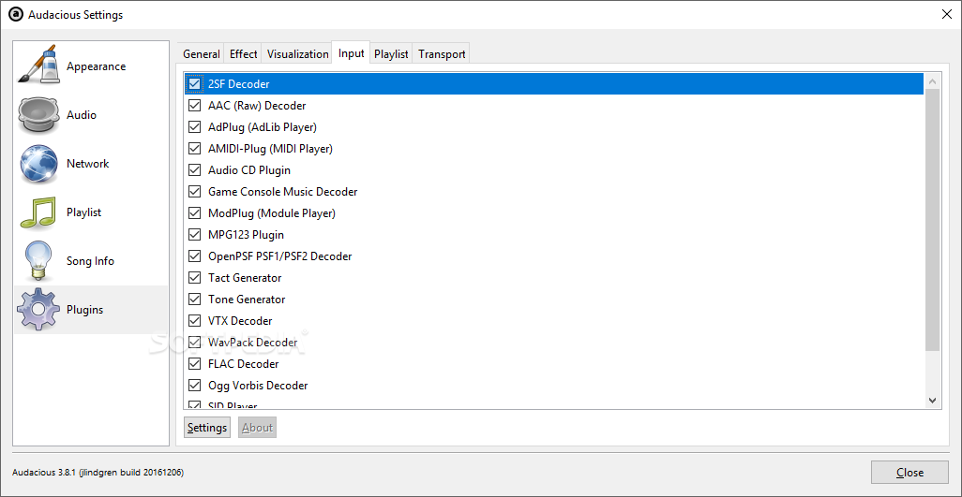The image size is (962, 497).
Task: Select the Network category label
Action: click(x=87, y=164)
